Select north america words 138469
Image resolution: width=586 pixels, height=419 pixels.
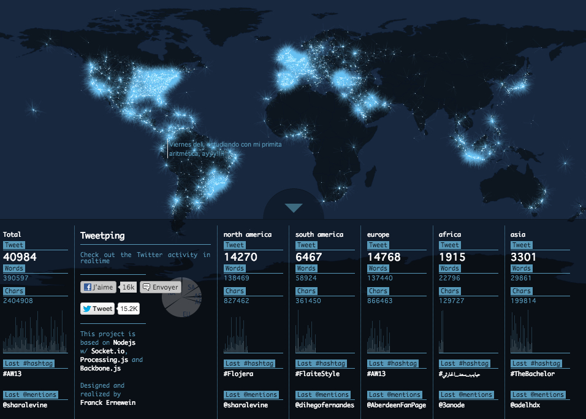[x=236, y=278]
